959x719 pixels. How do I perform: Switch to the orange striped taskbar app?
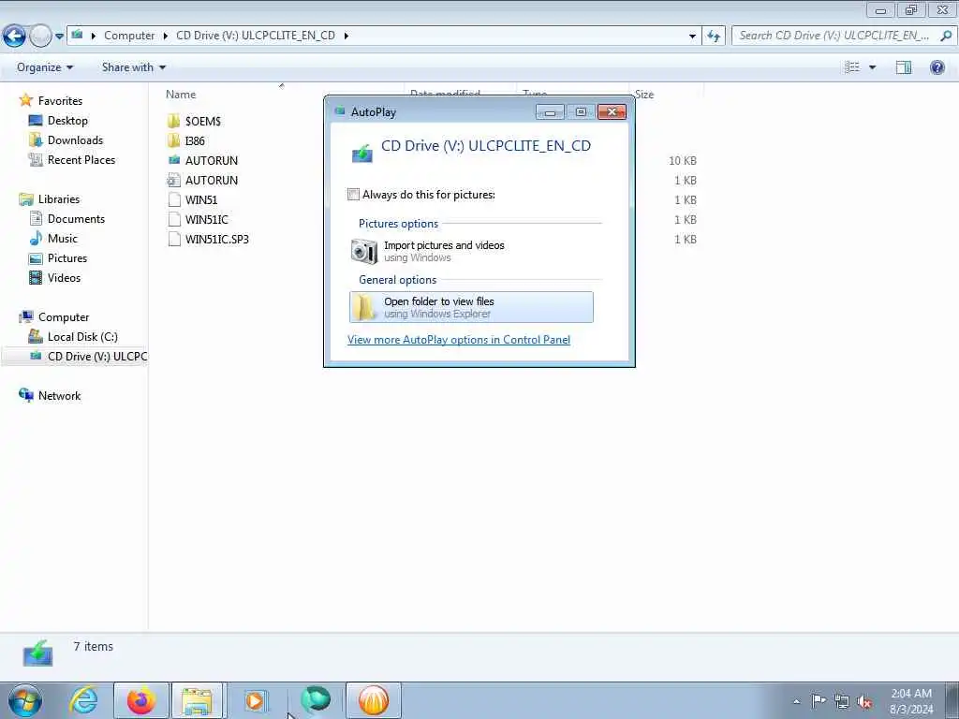(374, 700)
